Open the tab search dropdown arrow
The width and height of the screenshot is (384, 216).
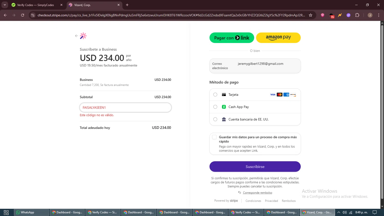pyautogui.click(x=5, y=5)
